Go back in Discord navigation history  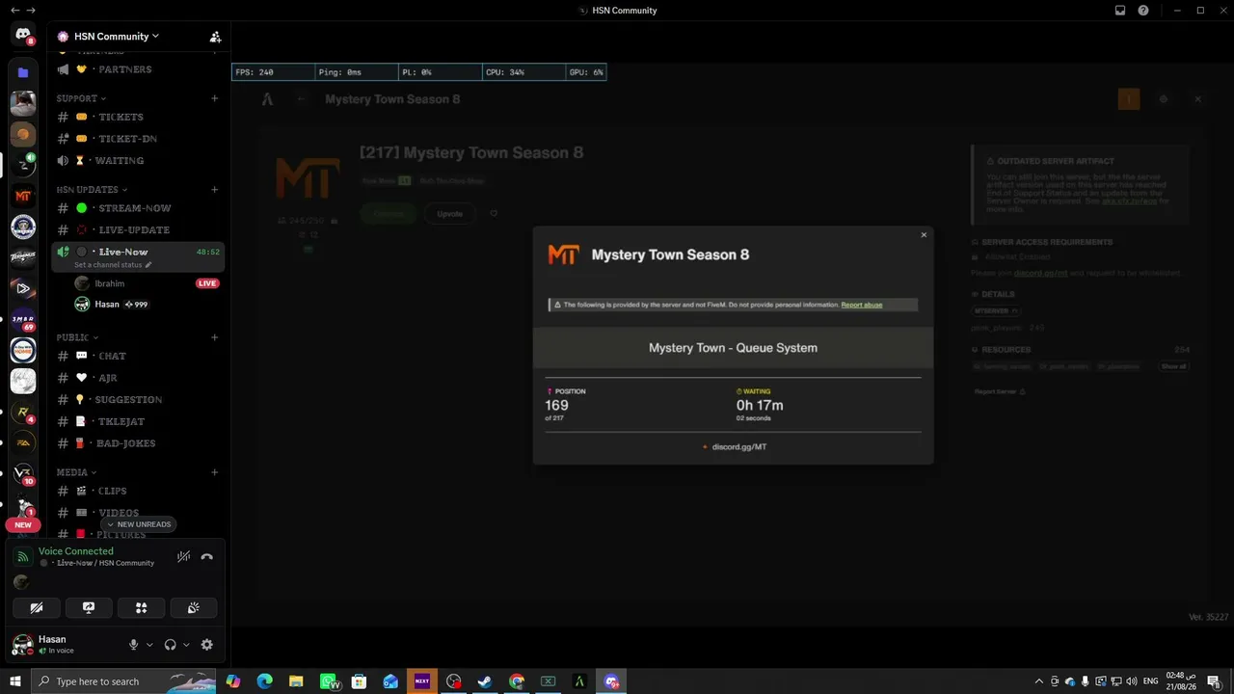[14, 11]
